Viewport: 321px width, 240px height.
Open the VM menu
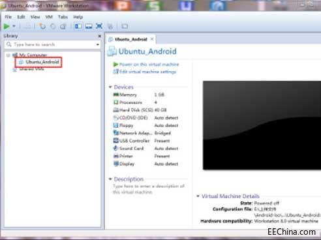49,17
